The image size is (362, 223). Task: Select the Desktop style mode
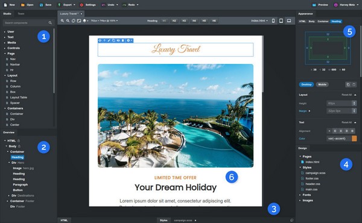(x=306, y=84)
